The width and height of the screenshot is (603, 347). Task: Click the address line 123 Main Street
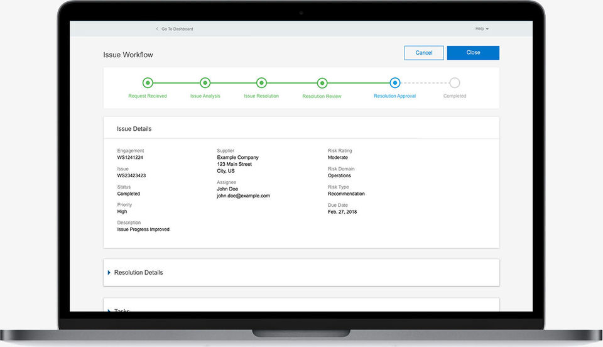234,164
